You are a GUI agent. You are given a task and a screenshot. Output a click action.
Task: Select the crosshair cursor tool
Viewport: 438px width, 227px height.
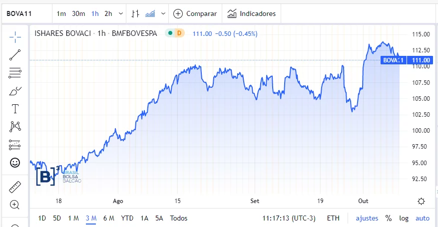pos(15,37)
